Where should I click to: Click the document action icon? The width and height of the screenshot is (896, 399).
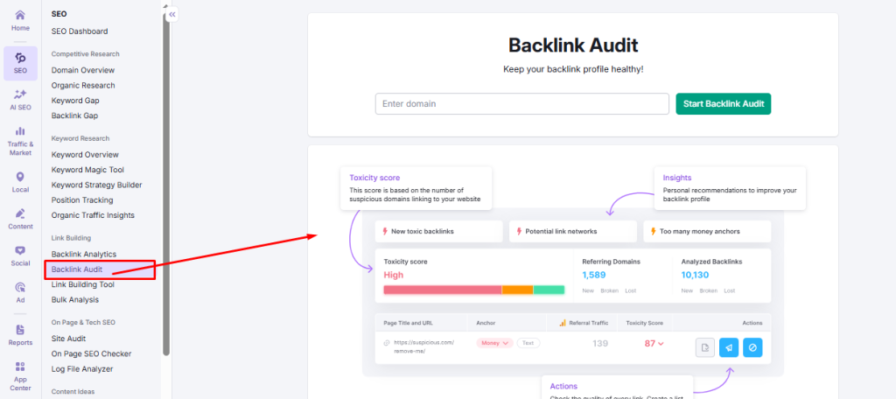[705, 347]
